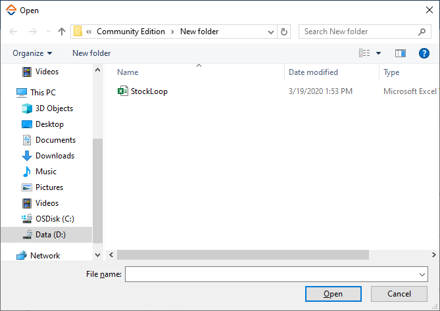Open the OSDisk (C:) drive
This screenshot has height=311, width=440.
pyautogui.click(x=55, y=219)
